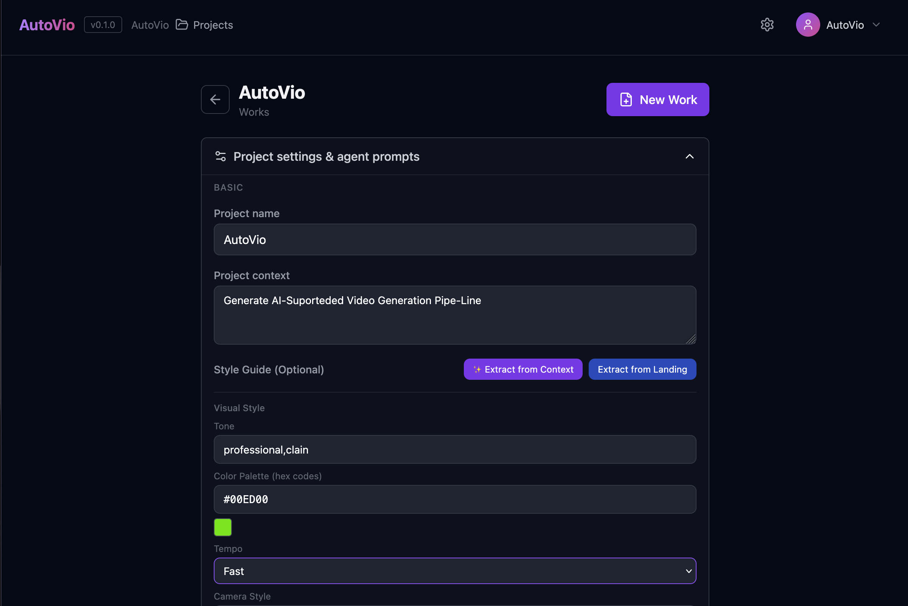Click the sliders icon beside Project settings
This screenshot has width=908, height=606.
coord(220,157)
